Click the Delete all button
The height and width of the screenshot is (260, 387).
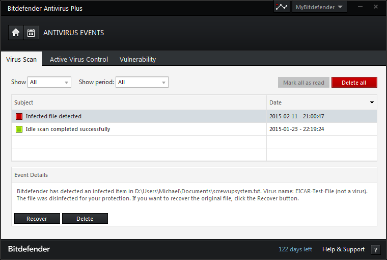tap(354, 83)
